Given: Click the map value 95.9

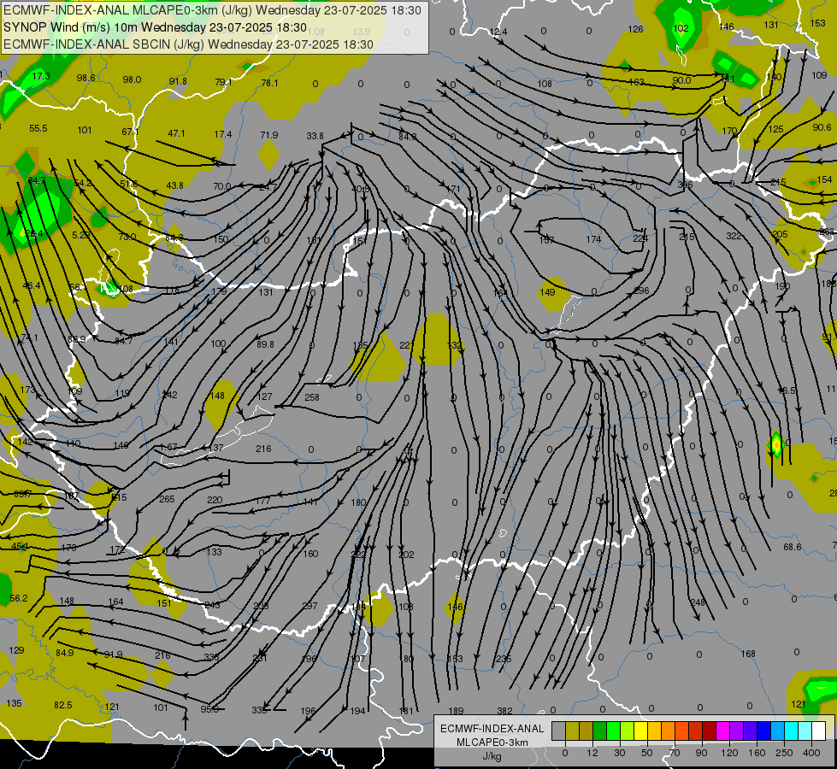Looking at the screenshot, I should 209,709.
